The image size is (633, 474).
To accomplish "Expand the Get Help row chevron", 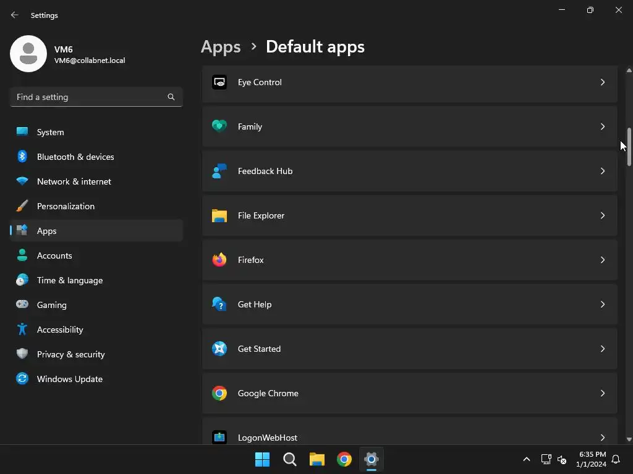I will coord(602,304).
